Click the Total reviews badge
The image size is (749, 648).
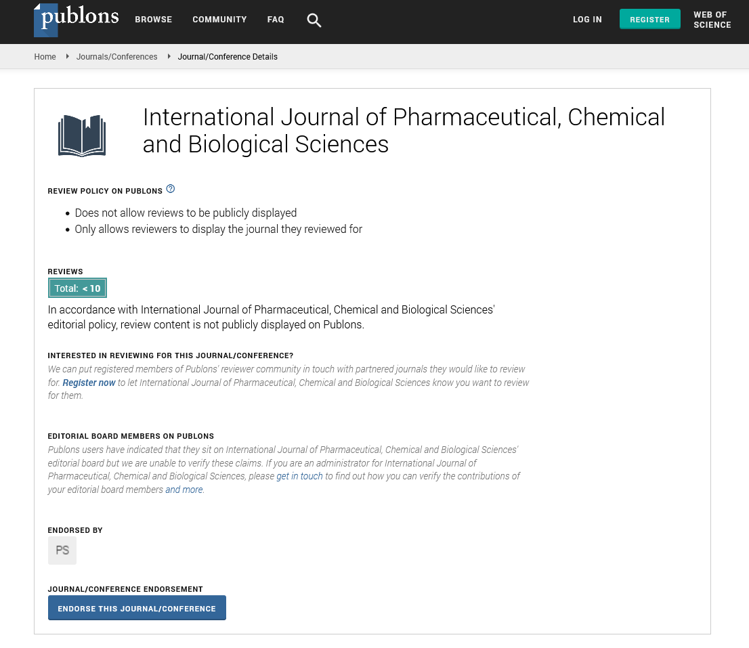[x=77, y=288]
